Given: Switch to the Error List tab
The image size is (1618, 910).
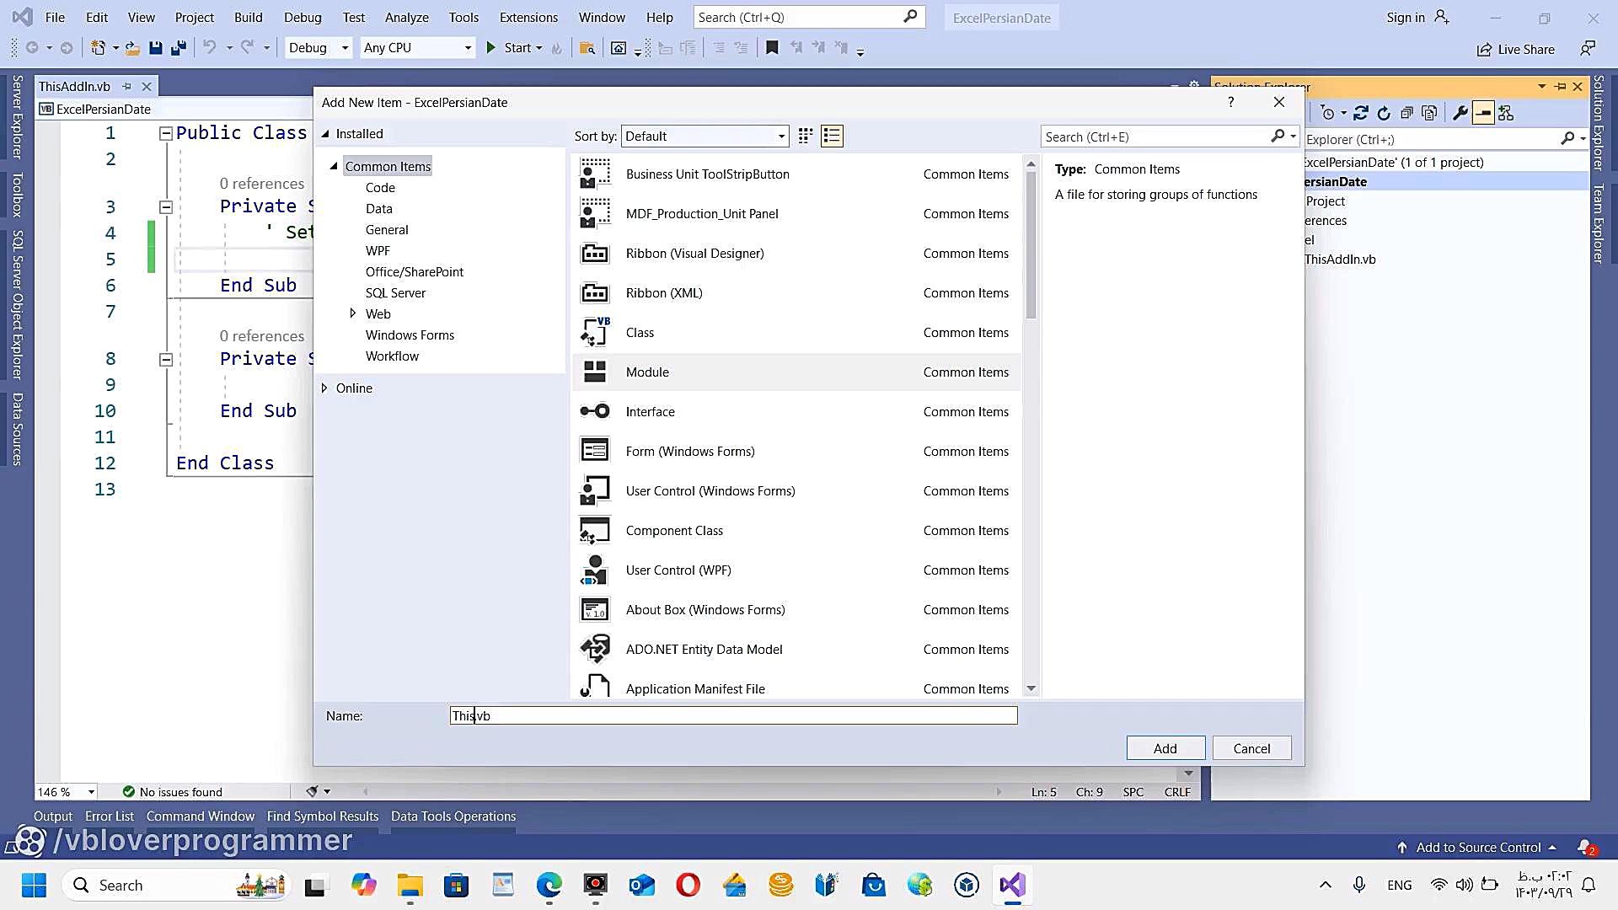Looking at the screenshot, I should pos(110,816).
